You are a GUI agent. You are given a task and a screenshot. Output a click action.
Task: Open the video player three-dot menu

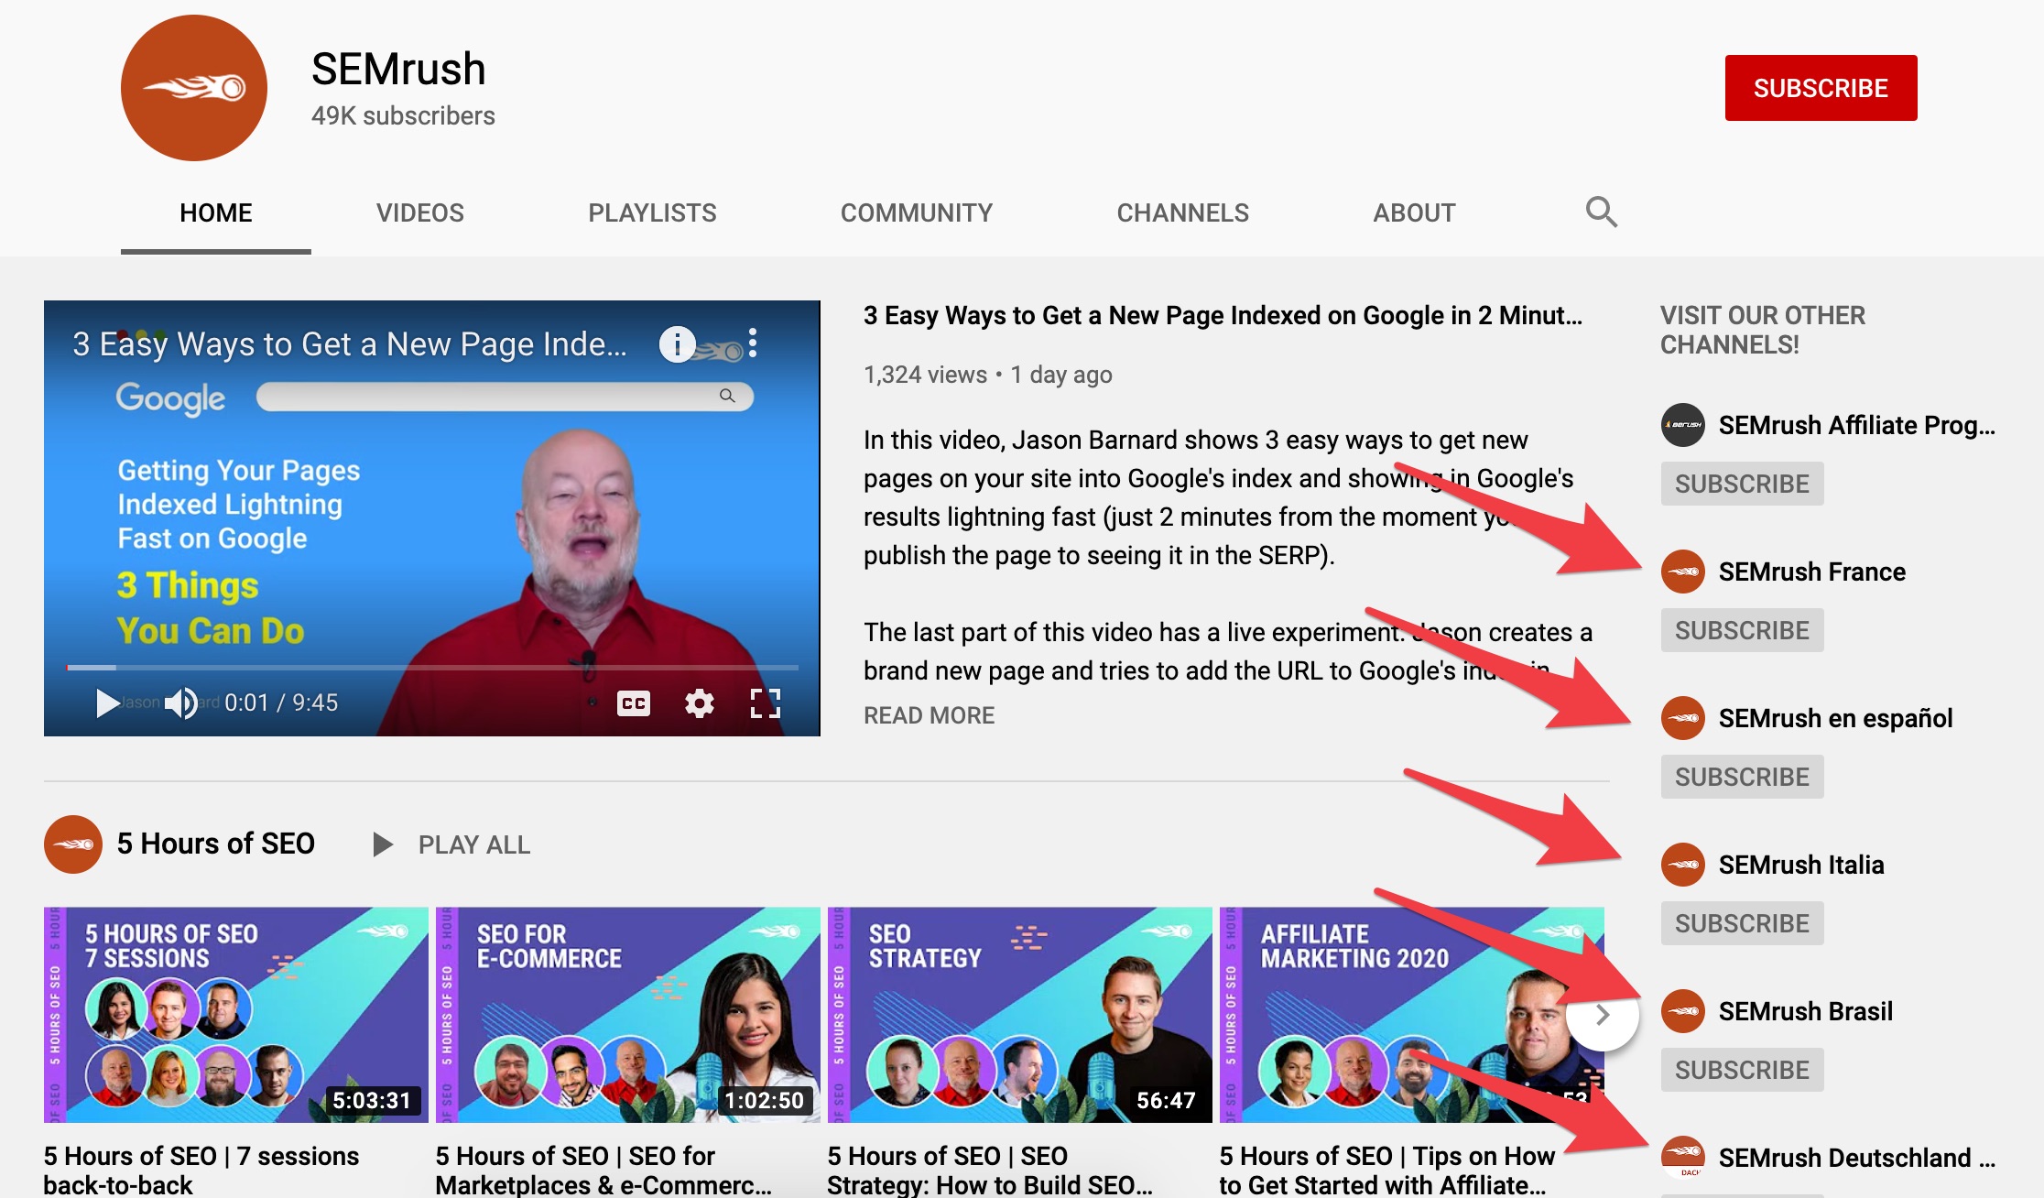[x=753, y=343]
